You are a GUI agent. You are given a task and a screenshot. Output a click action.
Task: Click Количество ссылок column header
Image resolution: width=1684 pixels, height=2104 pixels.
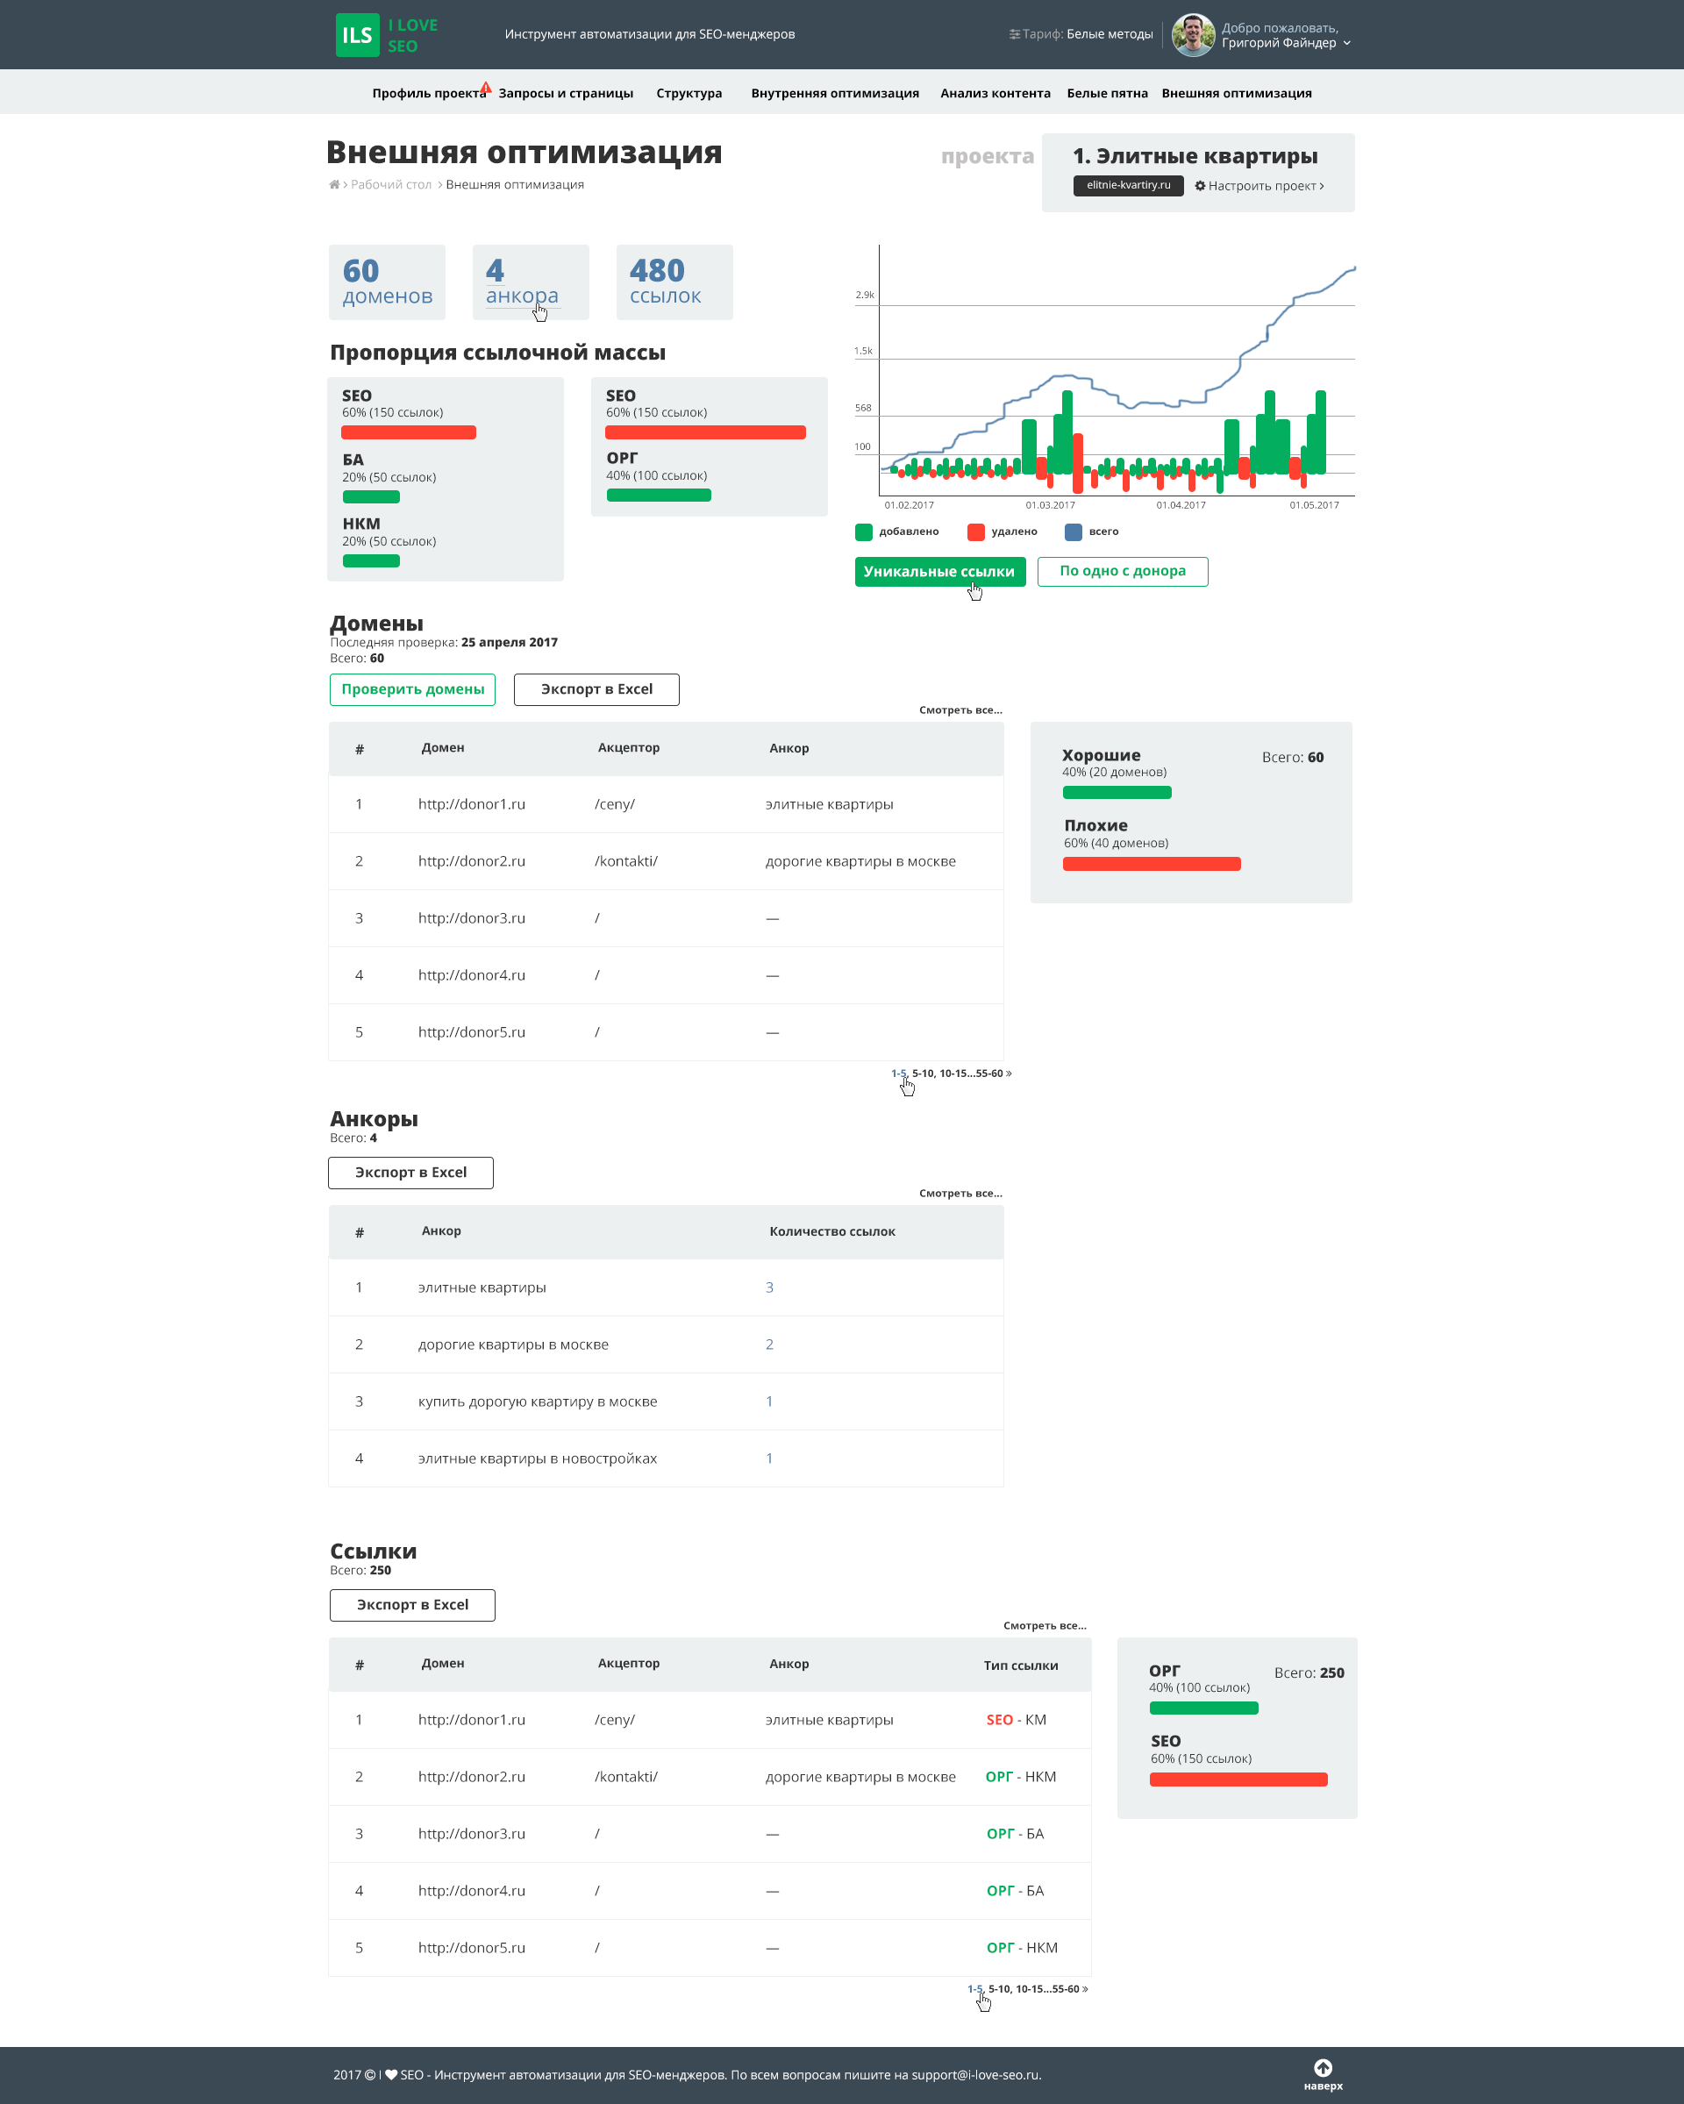coord(831,1231)
